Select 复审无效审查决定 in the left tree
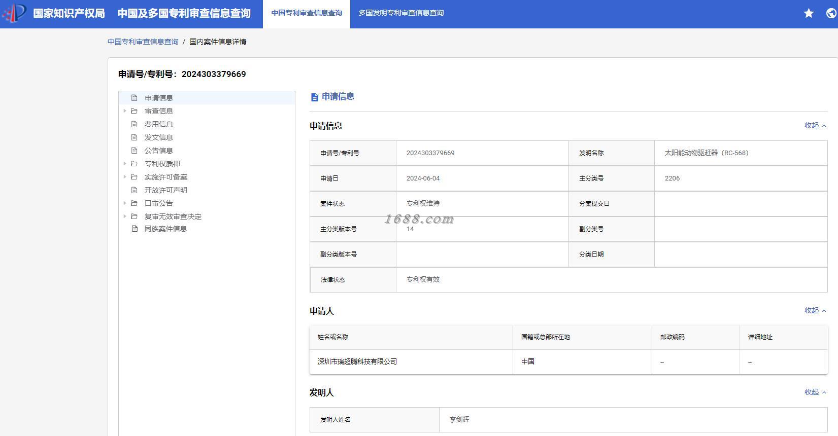 [173, 216]
